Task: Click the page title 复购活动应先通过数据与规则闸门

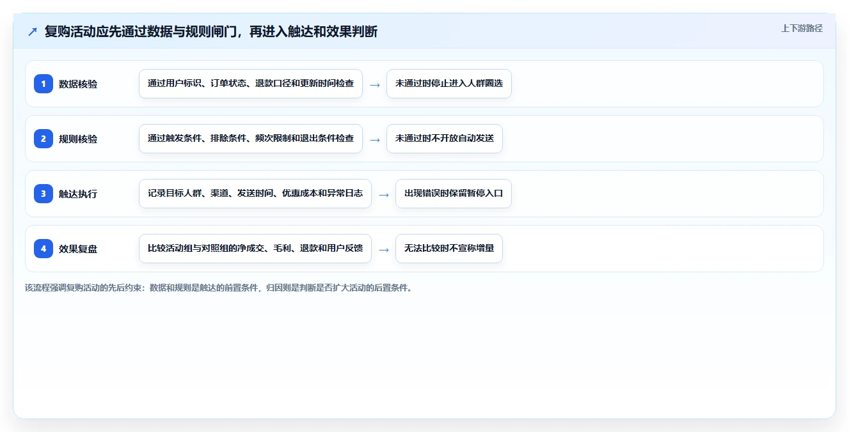Action: pos(211,31)
